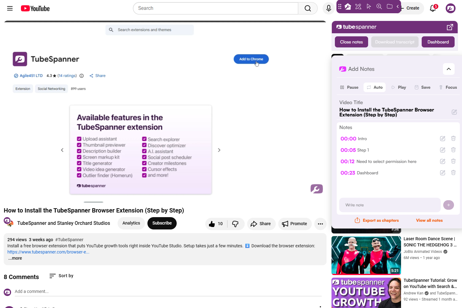This screenshot has height=308, width=462.
Task: Open the Laser Room Dance Scene thumbnail
Action: click(366, 255)
